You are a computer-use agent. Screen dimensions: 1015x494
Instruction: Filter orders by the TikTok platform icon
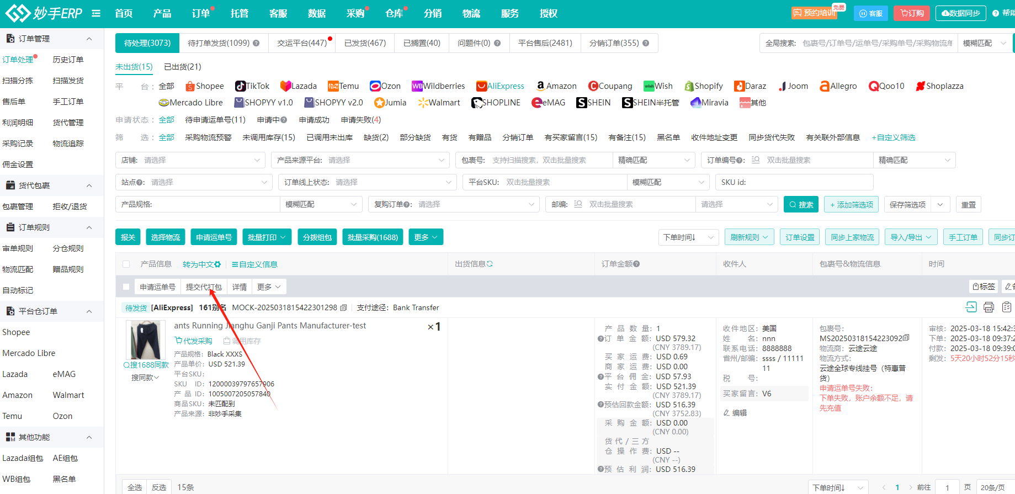[x=241, y=86]
